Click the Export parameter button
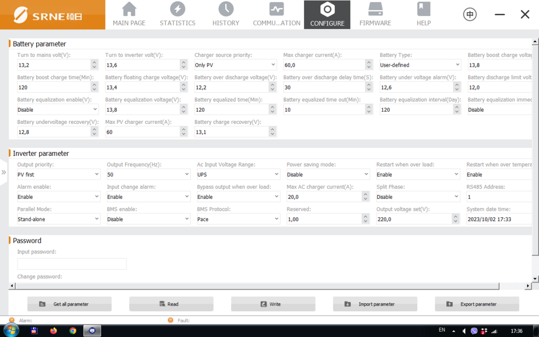This screenshot has height=337, width=539. click(476, 304)
